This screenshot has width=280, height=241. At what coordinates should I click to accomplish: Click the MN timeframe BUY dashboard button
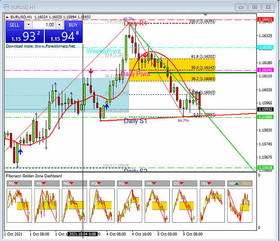click(x=240, y=183)
